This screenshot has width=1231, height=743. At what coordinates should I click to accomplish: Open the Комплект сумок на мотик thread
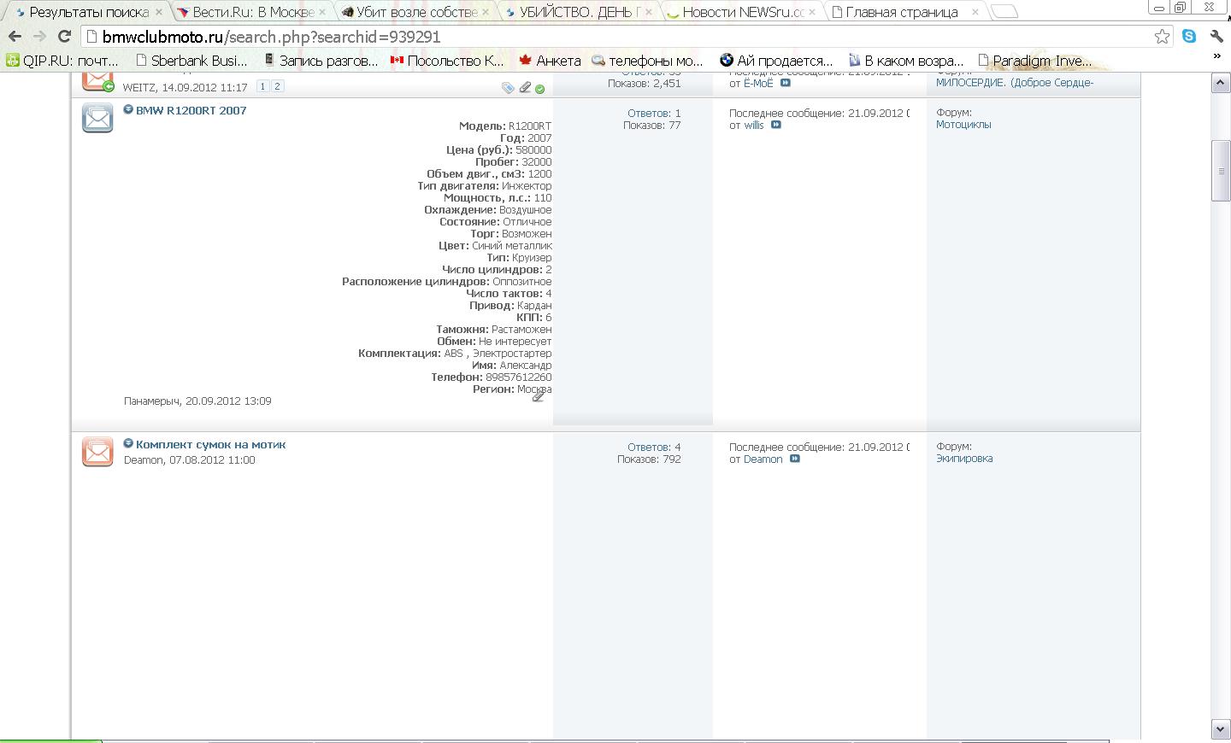click(210, 444)
